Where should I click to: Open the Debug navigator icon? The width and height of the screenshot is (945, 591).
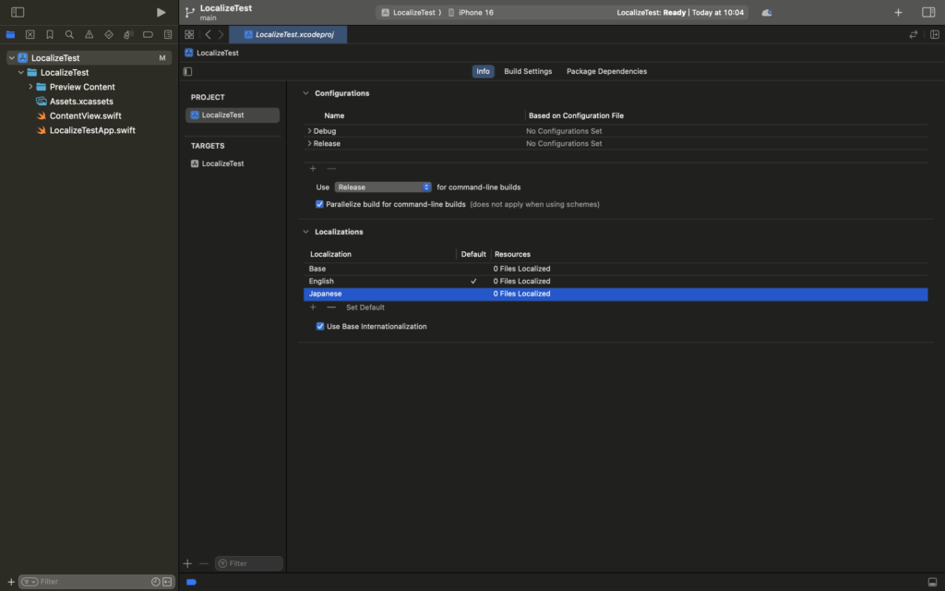tap(128, 34)
